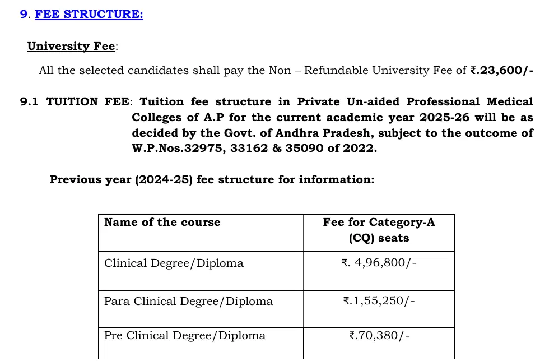Image resolution: width=540 pixels, height=361 pixels.
Task: Click the ₹.1,55,250/- fee cell
Action: (379, 302)
